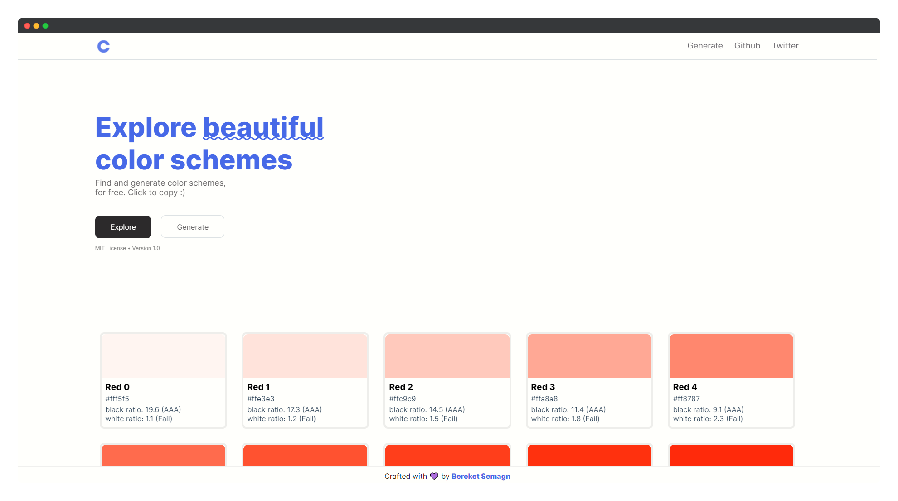Click the #ff8787 hex code text

point(686,399)
